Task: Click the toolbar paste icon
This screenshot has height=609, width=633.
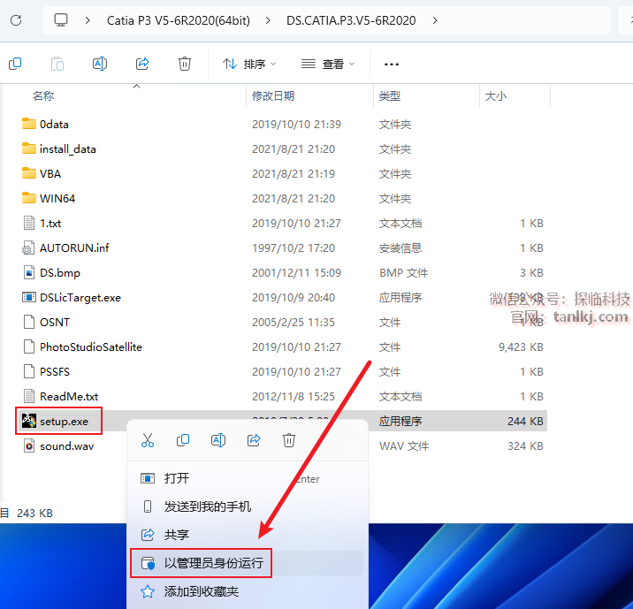Action: 57,64
